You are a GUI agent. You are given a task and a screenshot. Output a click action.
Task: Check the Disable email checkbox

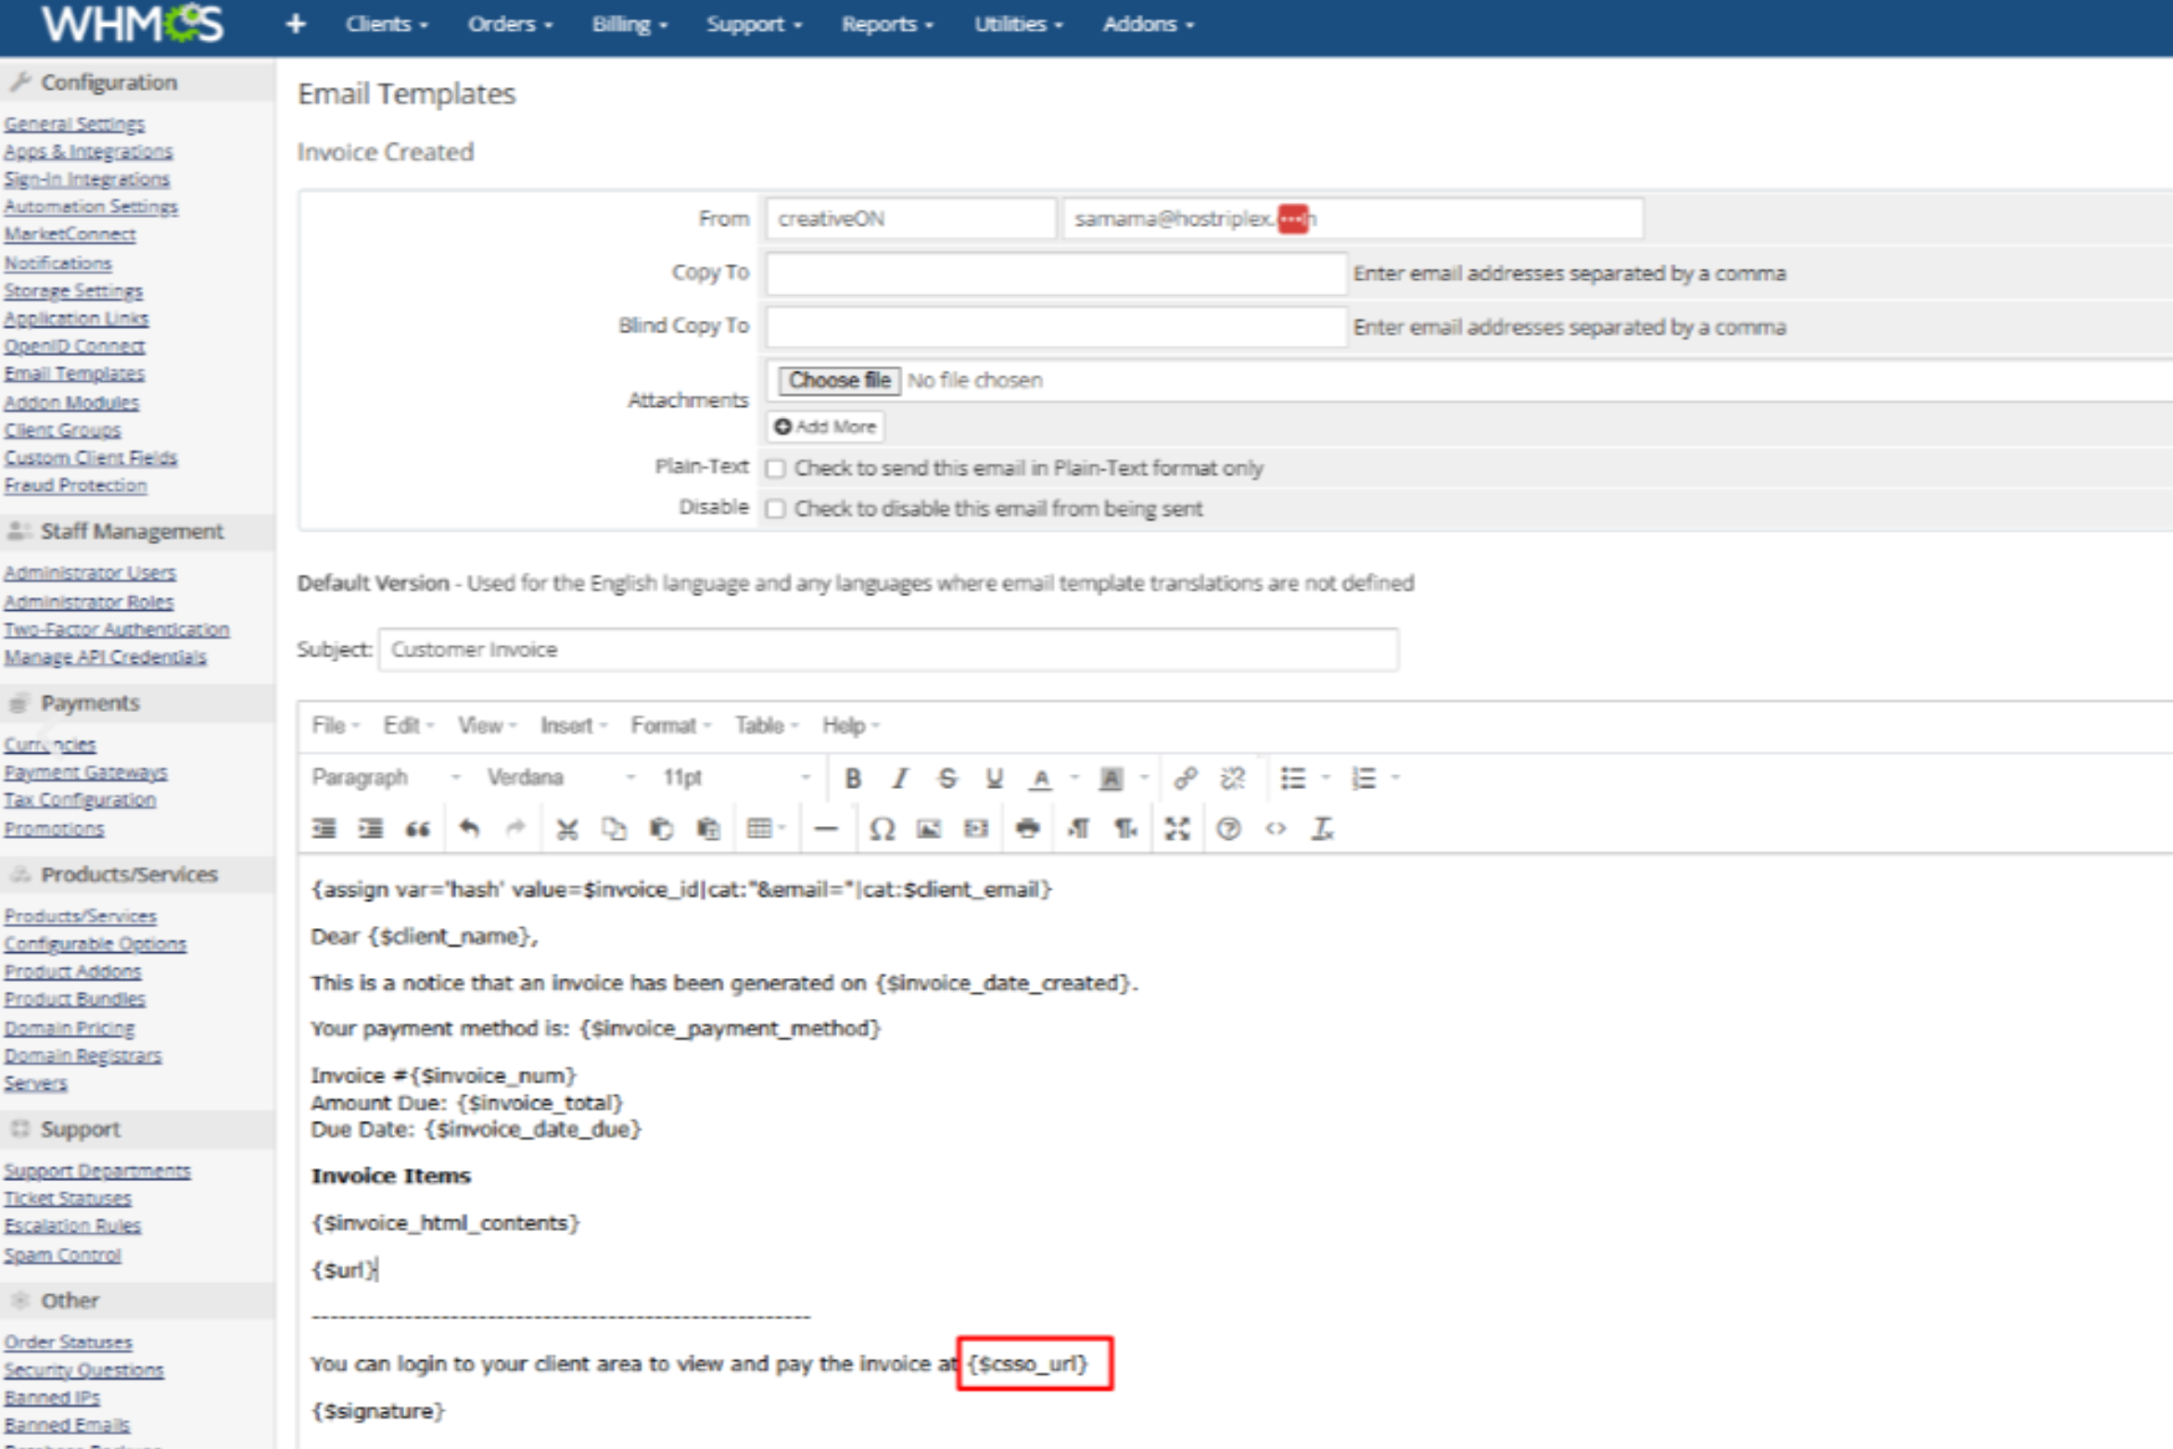click(776, 509)
